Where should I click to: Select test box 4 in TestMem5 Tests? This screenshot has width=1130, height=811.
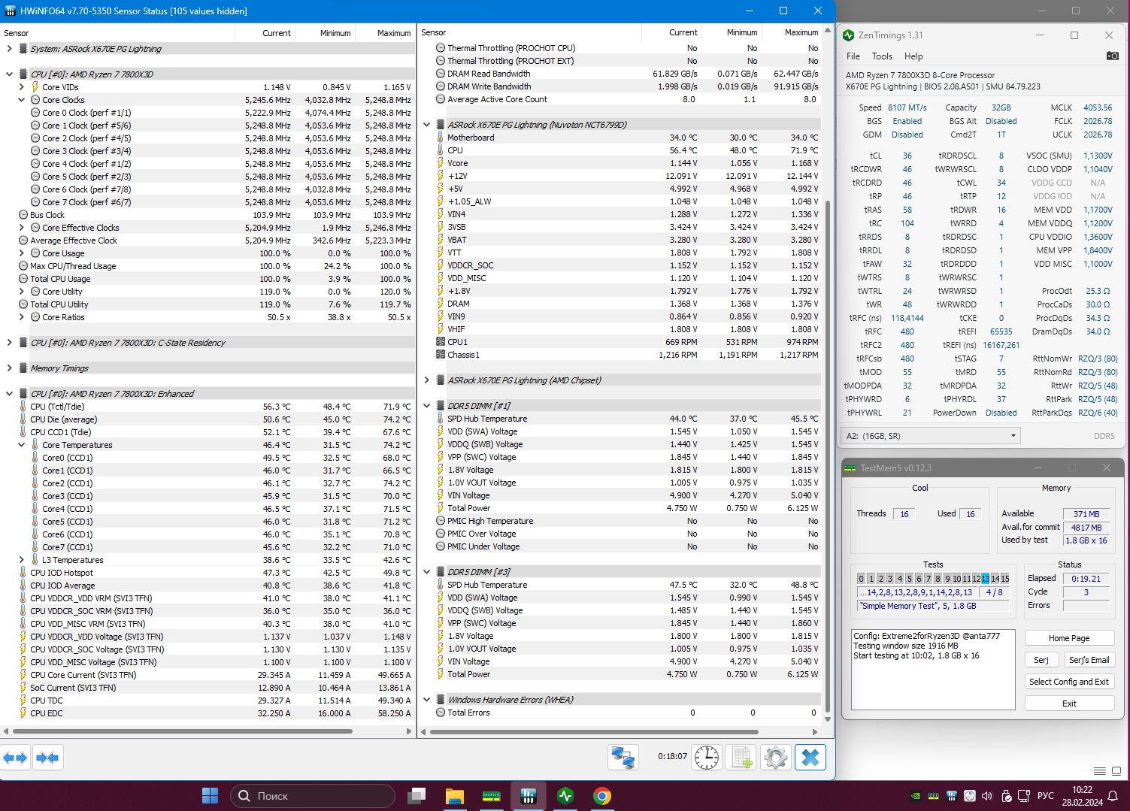coord(899,578)
